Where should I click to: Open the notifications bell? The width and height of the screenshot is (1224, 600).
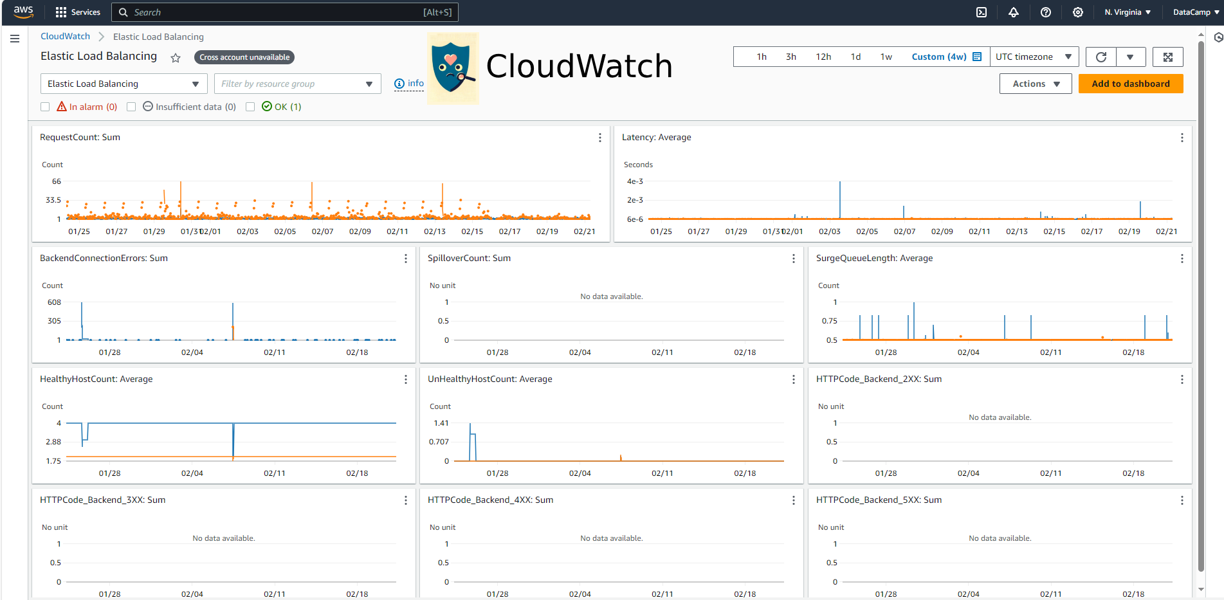[x=1014, y=12]
